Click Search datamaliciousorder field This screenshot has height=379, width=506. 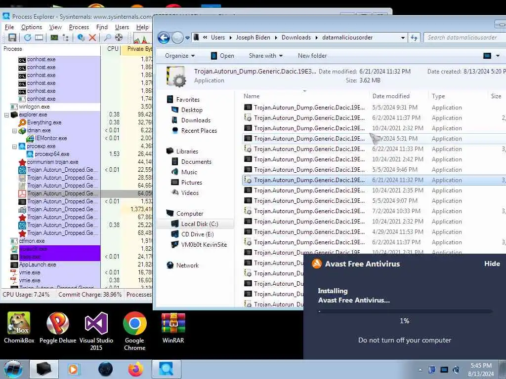(464, 38)
